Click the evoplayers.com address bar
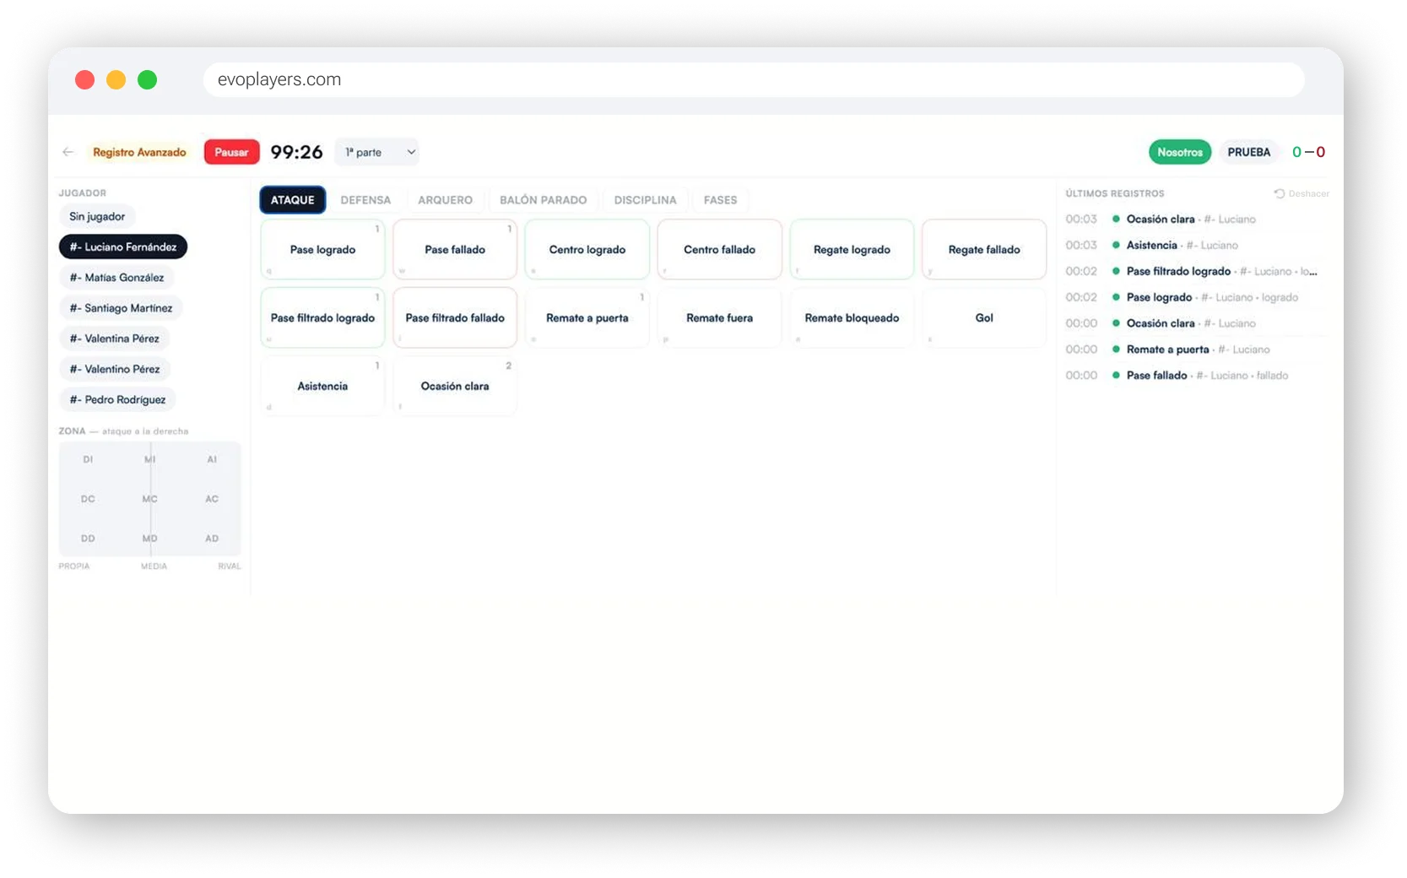The image size is (1407, 878). click(x=754, y=79)
